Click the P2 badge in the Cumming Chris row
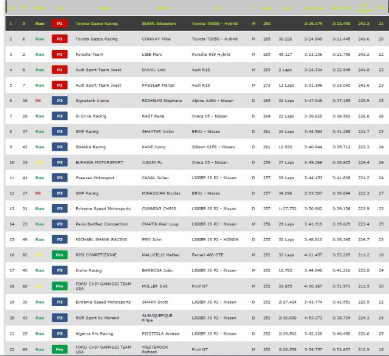 click(x=60, y=208)
